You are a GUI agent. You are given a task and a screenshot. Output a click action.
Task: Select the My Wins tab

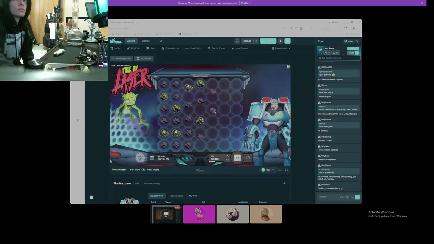tap(193, 196)
